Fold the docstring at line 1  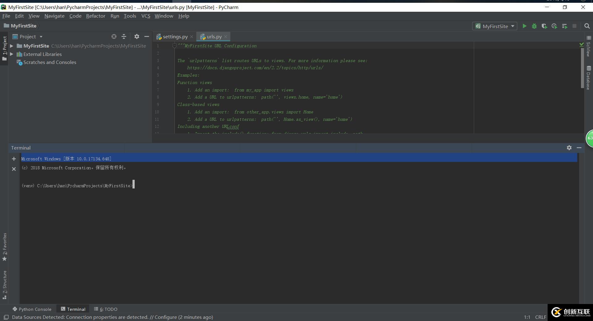(174, 46)
